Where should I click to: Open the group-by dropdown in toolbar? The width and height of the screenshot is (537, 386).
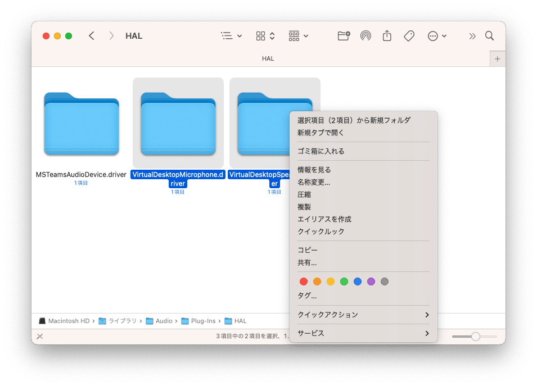(x=298, y=36)
